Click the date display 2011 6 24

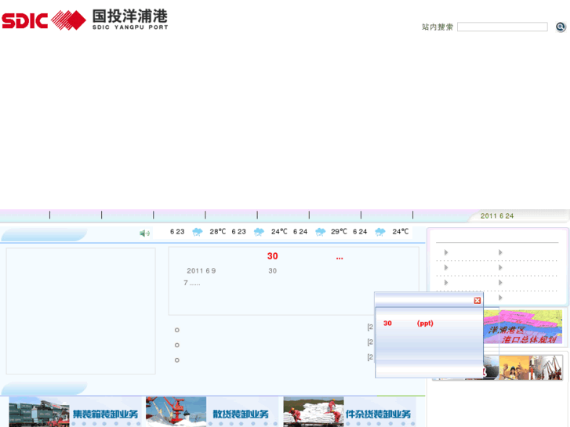tap(497, 216)
